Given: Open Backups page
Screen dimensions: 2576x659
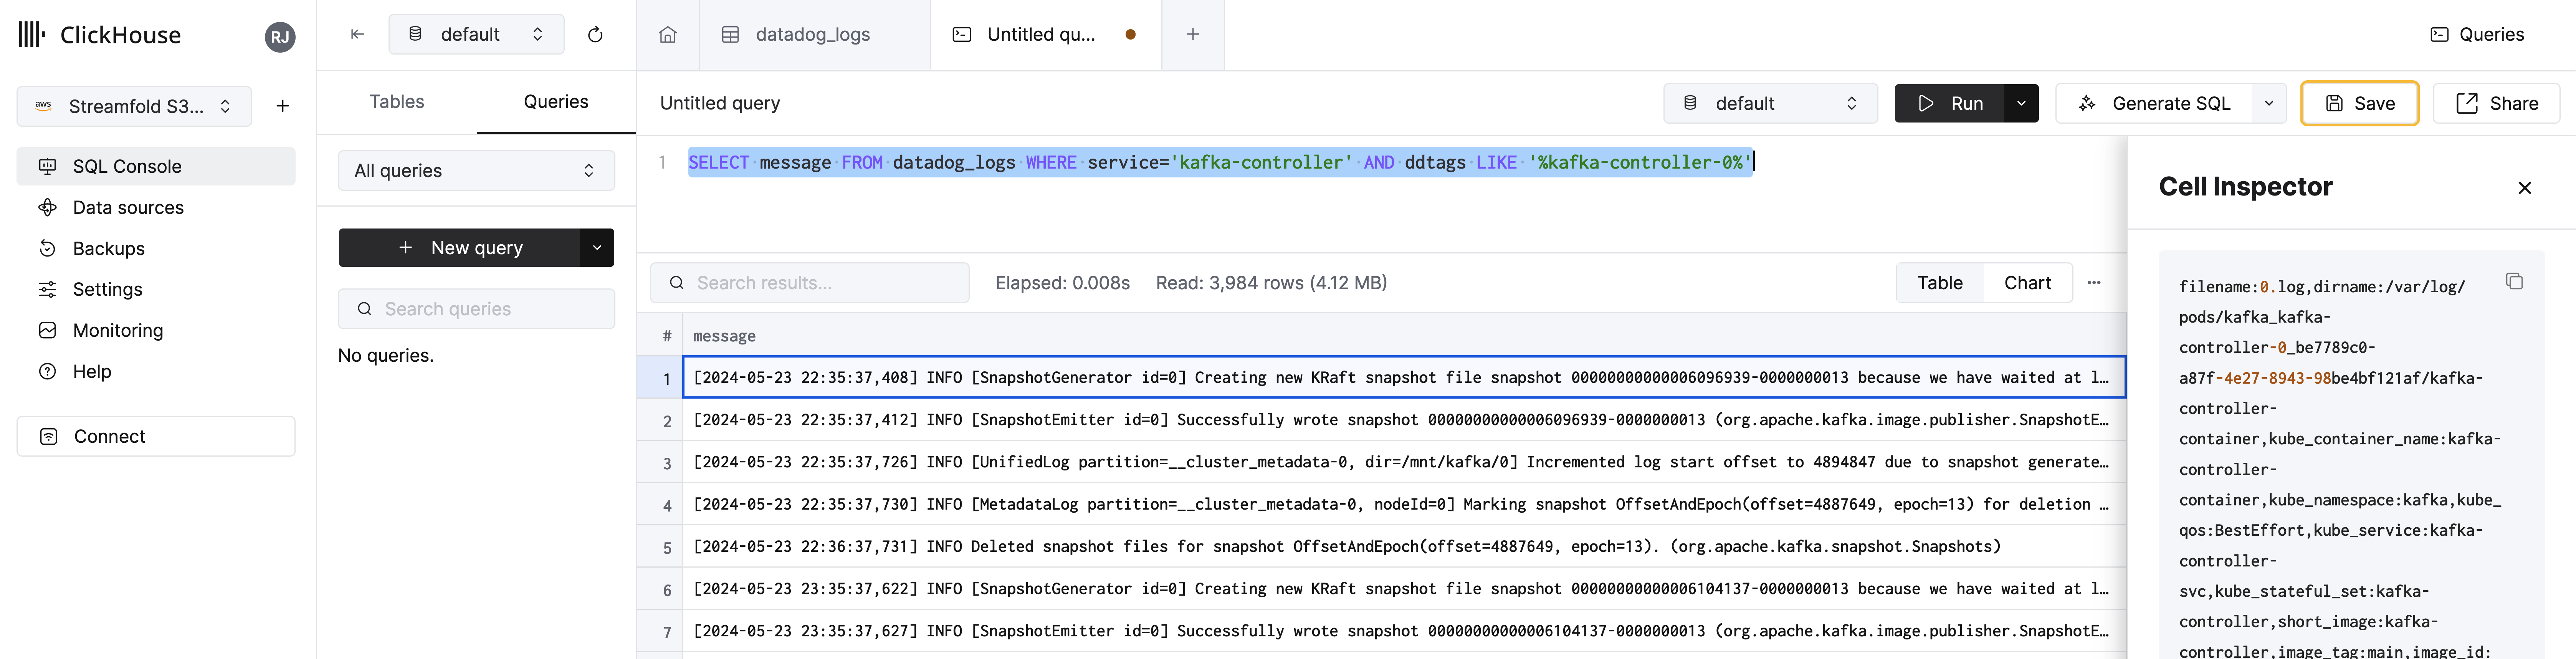Looking at the screenshot, I should (x=156, y=248).
